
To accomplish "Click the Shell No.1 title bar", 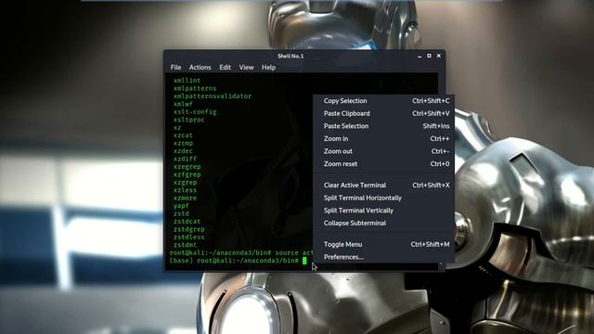I will (x=291, y=56).
